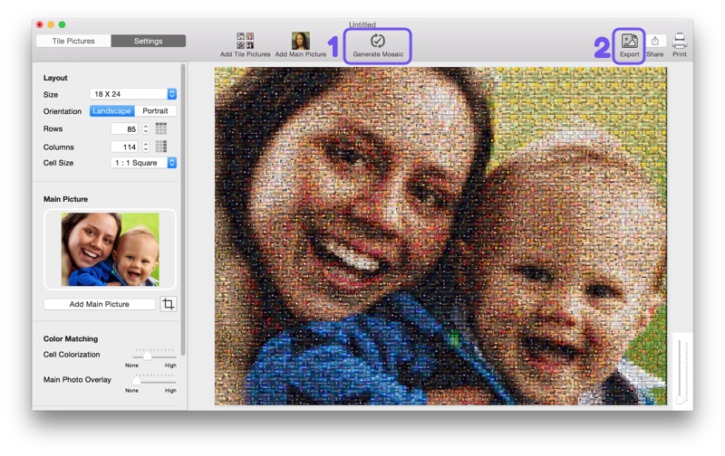Viewport: 725px width, 456px height.
Task: Click the Rows stepper arrows
Action: (x=146, y=128)
